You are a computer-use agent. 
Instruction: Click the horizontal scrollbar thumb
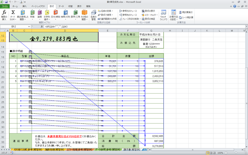point(193,150)
